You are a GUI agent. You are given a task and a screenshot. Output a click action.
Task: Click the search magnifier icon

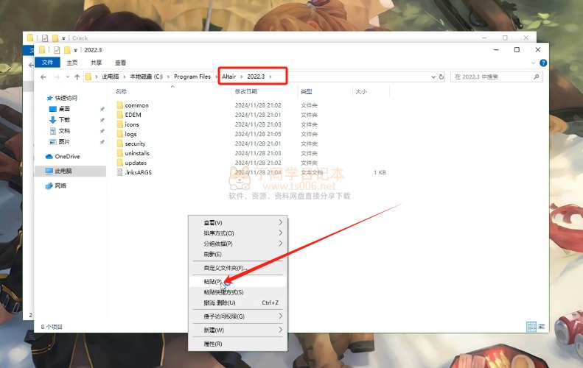[x=536, y=77]
